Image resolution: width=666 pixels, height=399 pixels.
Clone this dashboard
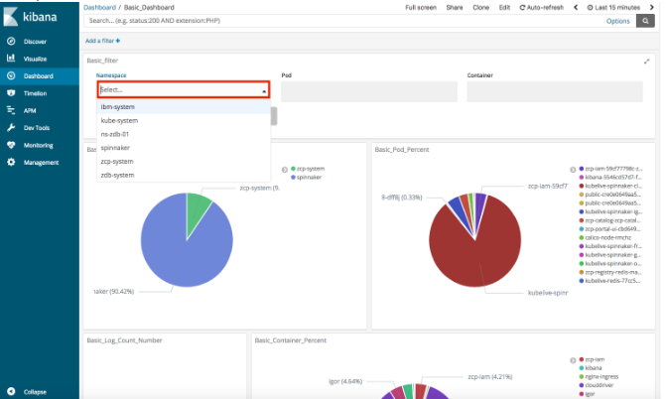[480, 7]
